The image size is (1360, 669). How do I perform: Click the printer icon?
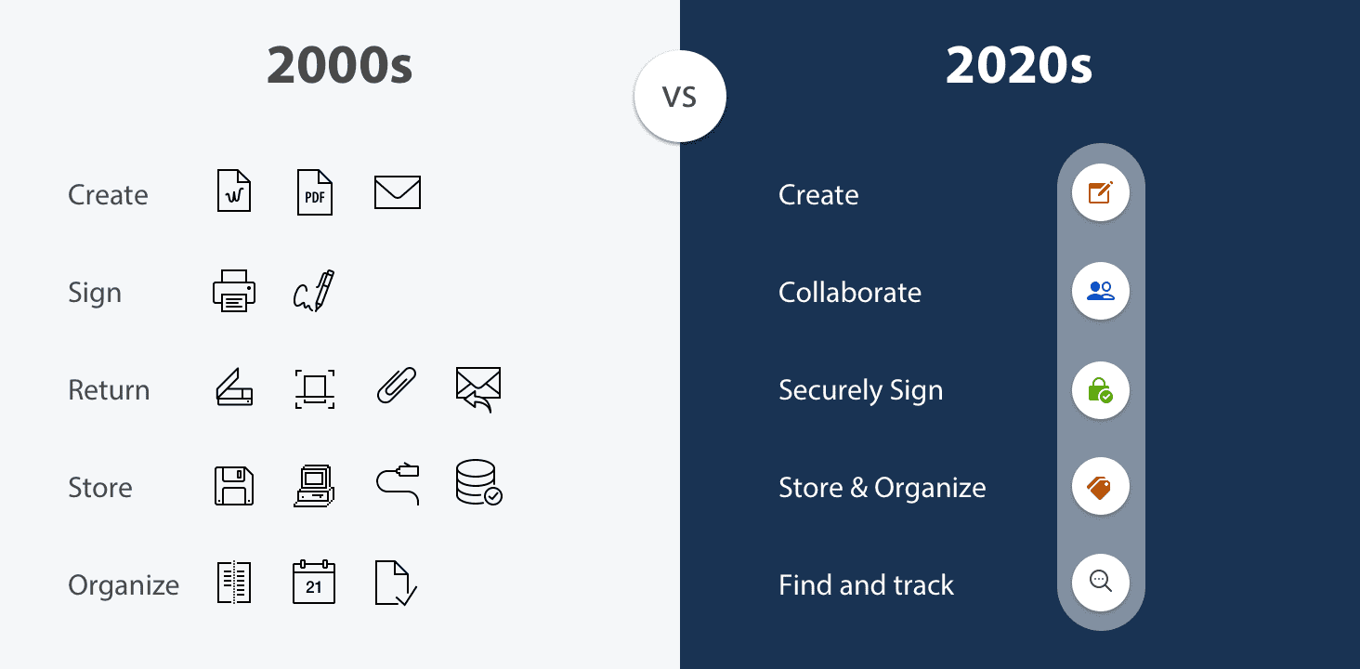click(234, 291)
